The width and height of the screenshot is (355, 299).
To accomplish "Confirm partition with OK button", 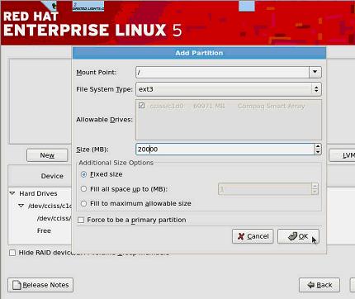I will coord(298,236).
